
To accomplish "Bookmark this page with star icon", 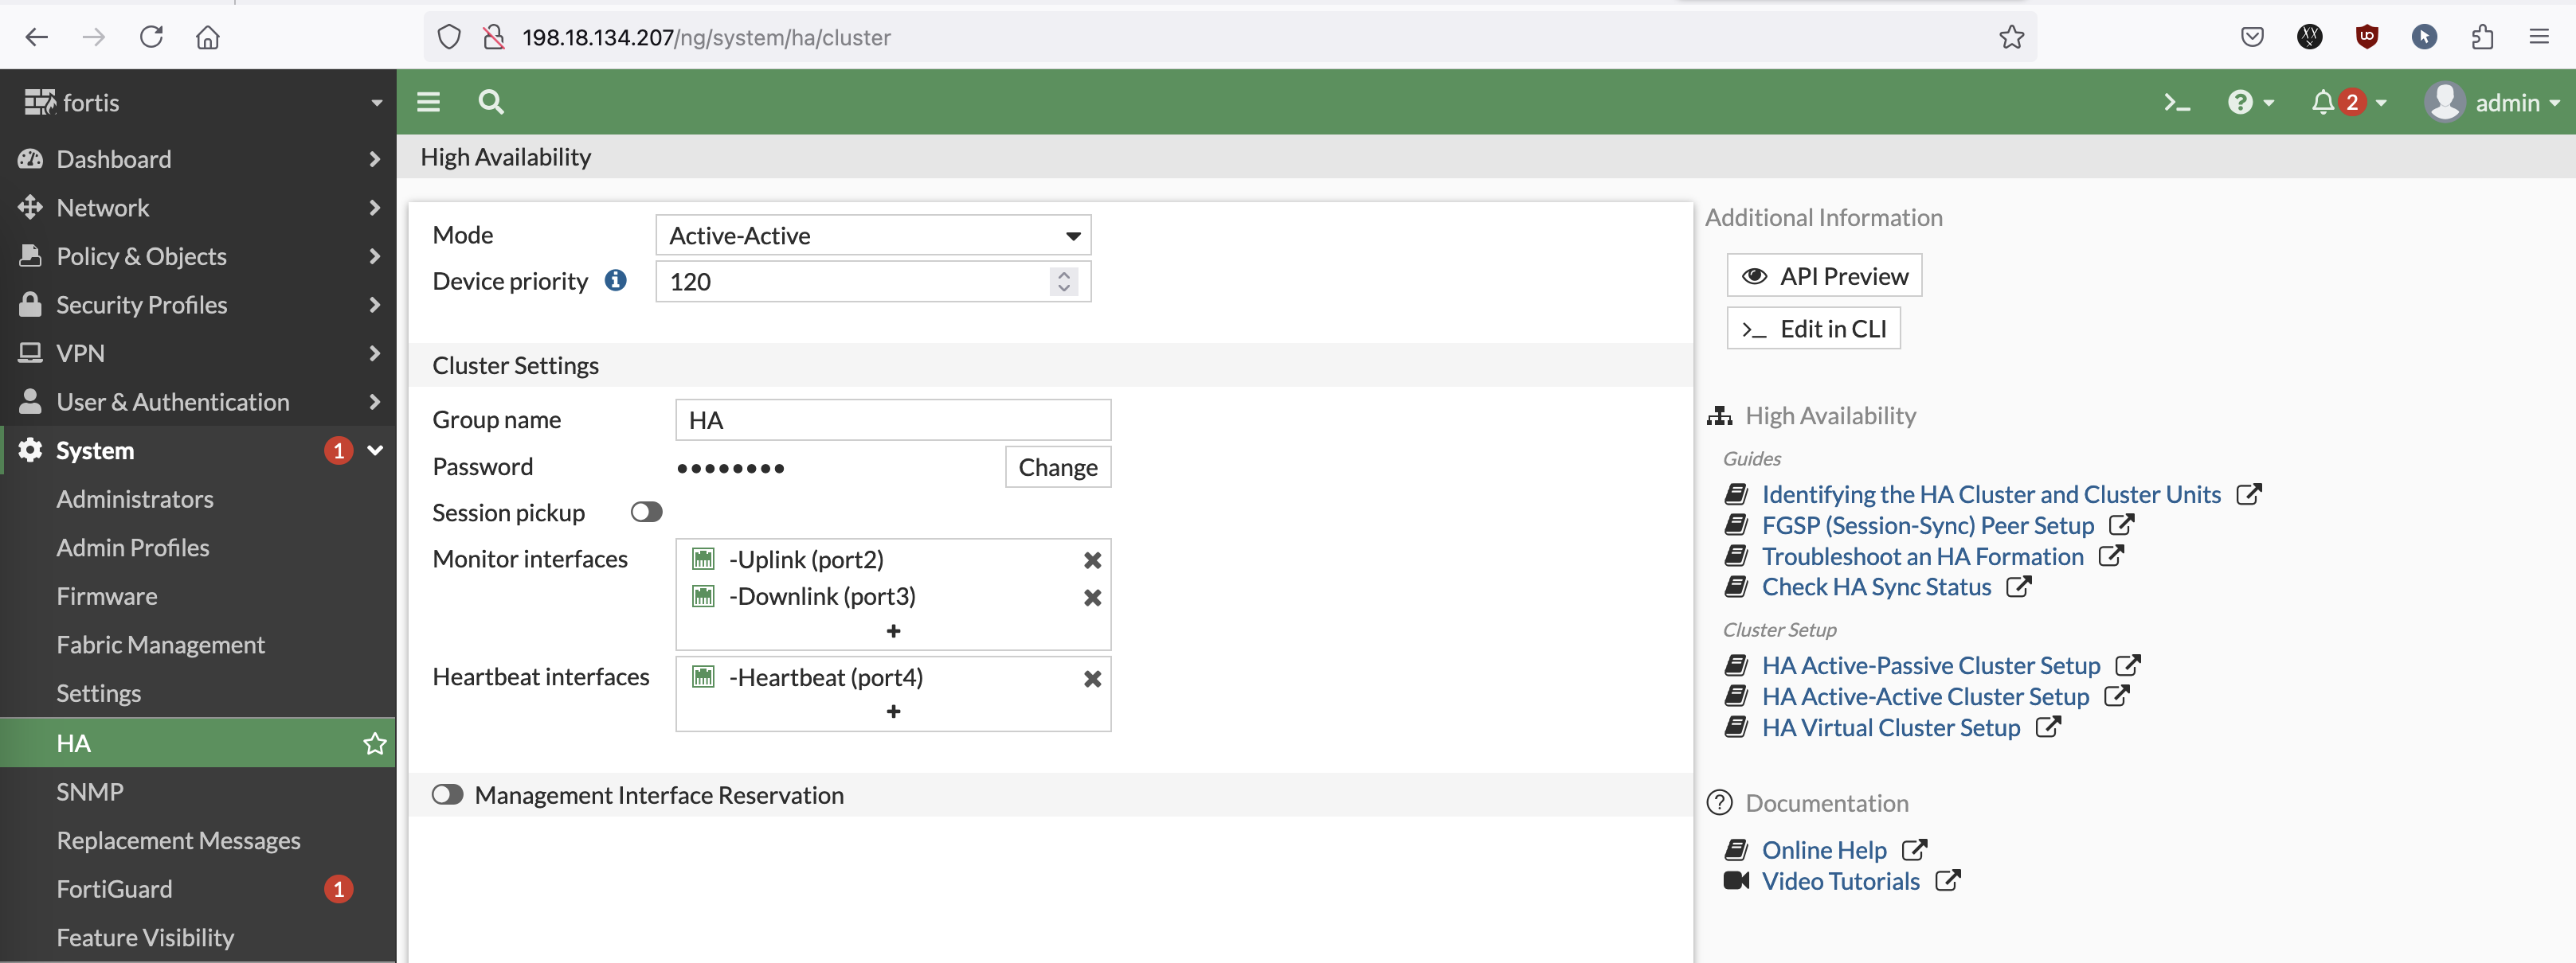I will coord(2011,38).
